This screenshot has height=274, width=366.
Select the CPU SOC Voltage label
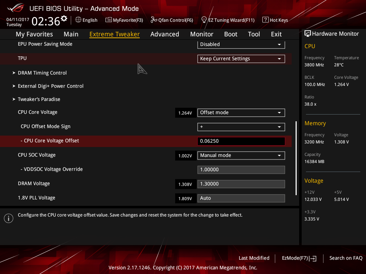37,155
